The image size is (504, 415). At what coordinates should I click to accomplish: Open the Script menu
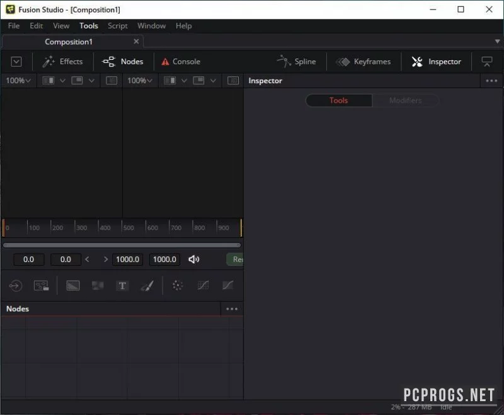[118, 26]
